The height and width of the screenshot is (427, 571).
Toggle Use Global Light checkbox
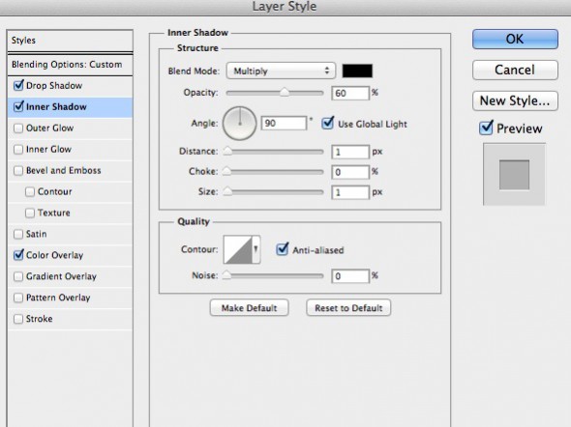(327, 124)
